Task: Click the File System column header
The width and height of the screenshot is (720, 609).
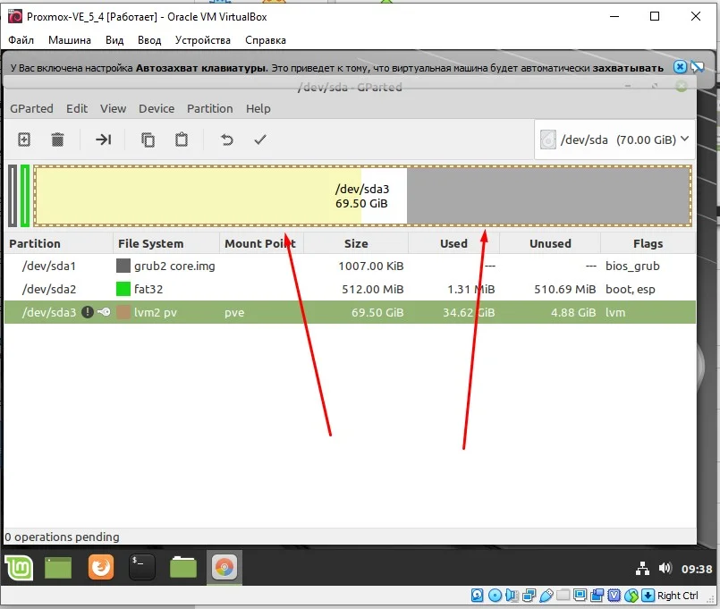Action: pos(166,243)
